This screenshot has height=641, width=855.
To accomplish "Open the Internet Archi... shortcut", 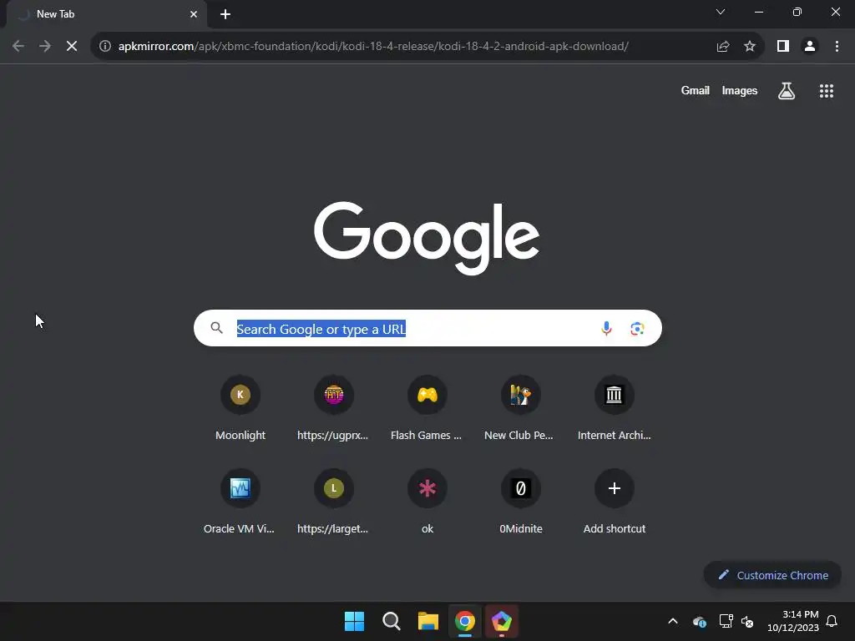I will click(x=614, y=408).
